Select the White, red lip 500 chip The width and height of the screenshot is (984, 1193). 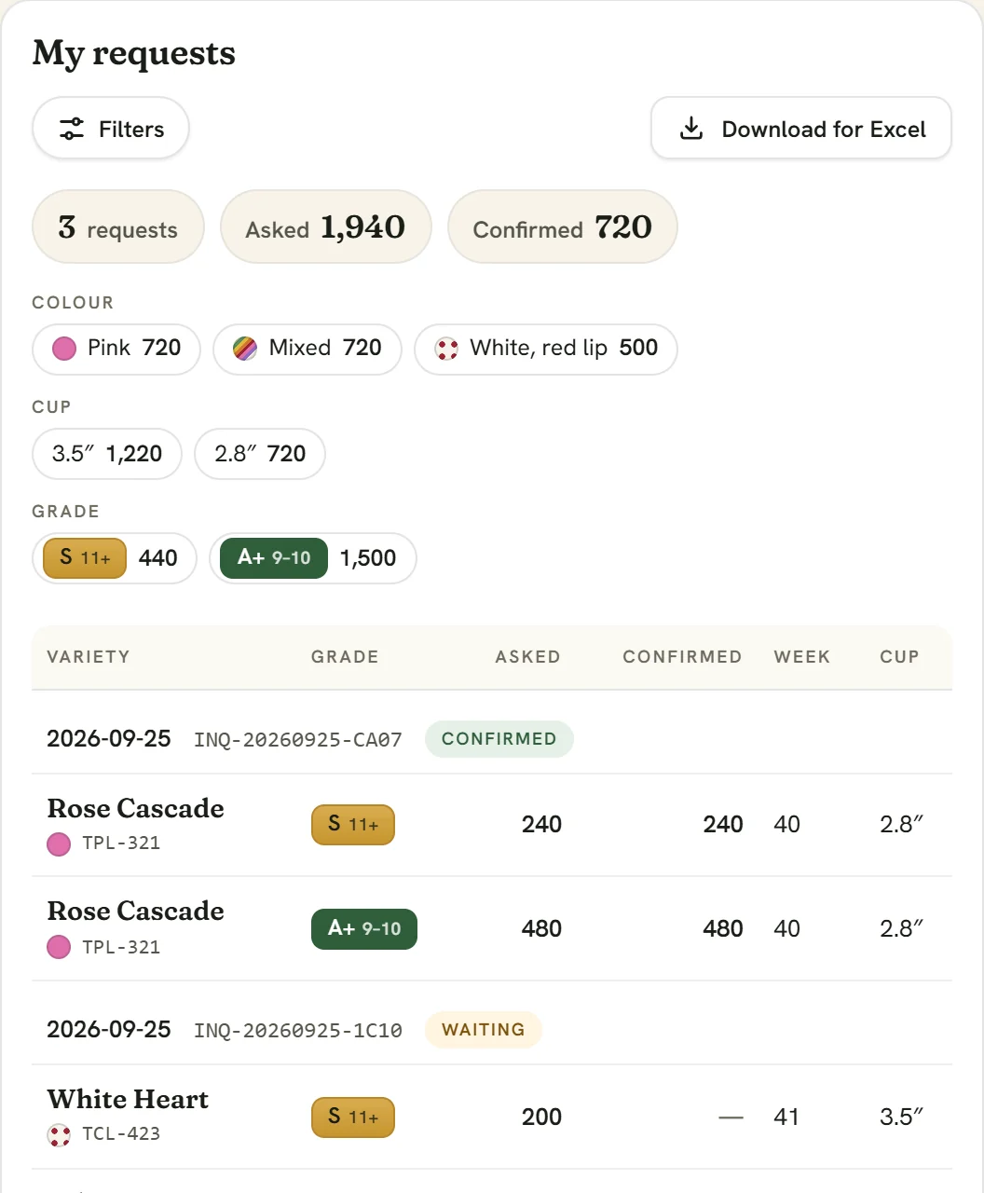click(546, 349)
